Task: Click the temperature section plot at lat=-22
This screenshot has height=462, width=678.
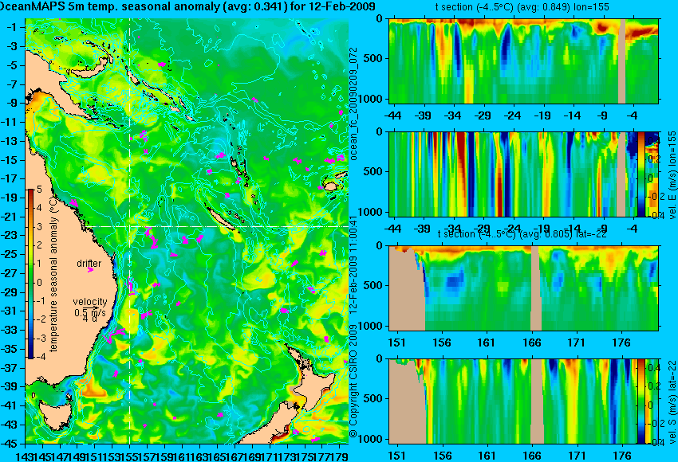Action: click(x=523, y=288)
